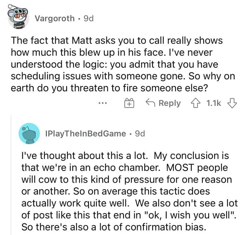The image size is (249, 235).
Task: Click the 9d timestamp beside Vargoroth
Action: 89,18
